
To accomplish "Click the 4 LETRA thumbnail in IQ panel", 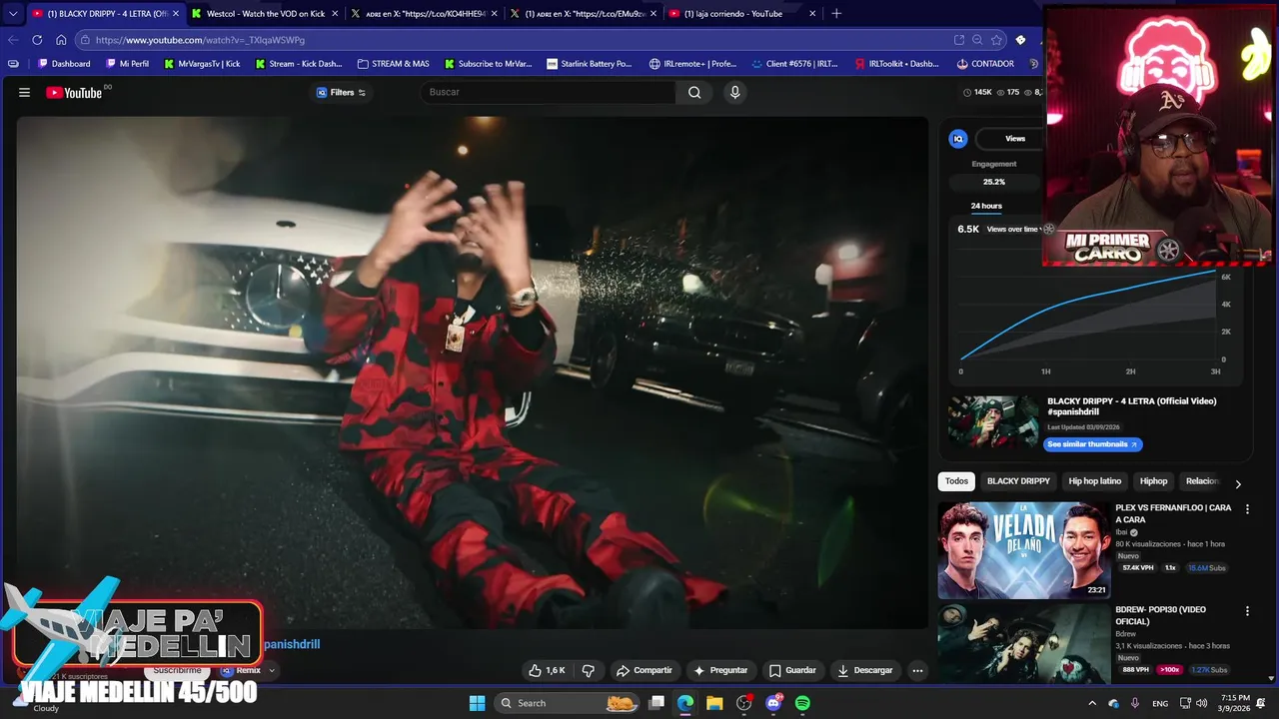I will 993,421.
